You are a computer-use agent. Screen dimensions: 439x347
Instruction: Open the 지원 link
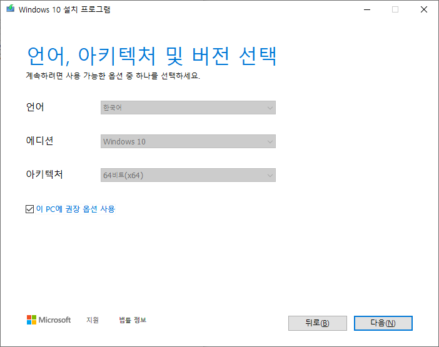(93, 320)
